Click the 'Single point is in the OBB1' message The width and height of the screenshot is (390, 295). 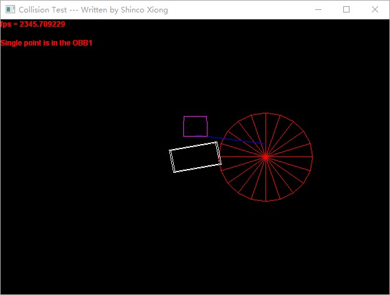[46, 43]
